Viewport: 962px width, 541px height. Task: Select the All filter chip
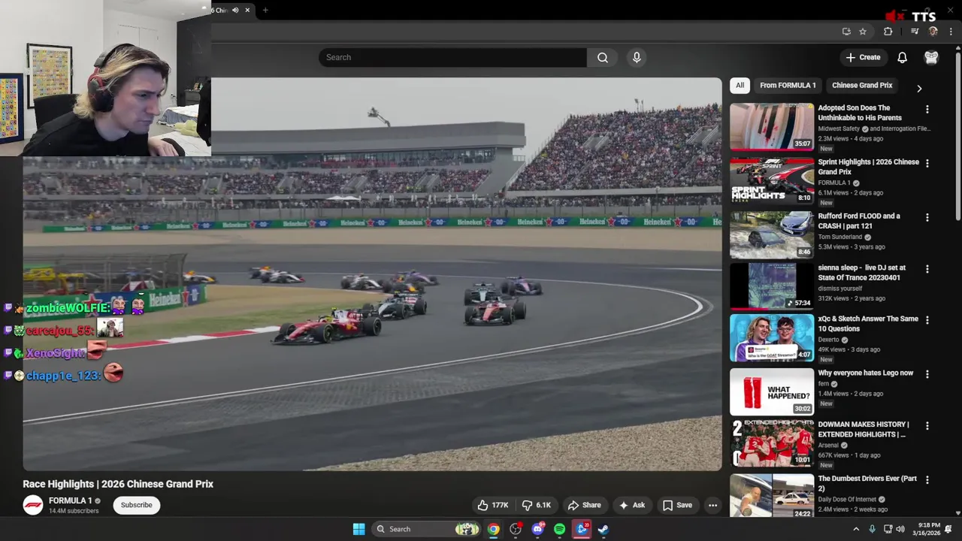point(740,85)
